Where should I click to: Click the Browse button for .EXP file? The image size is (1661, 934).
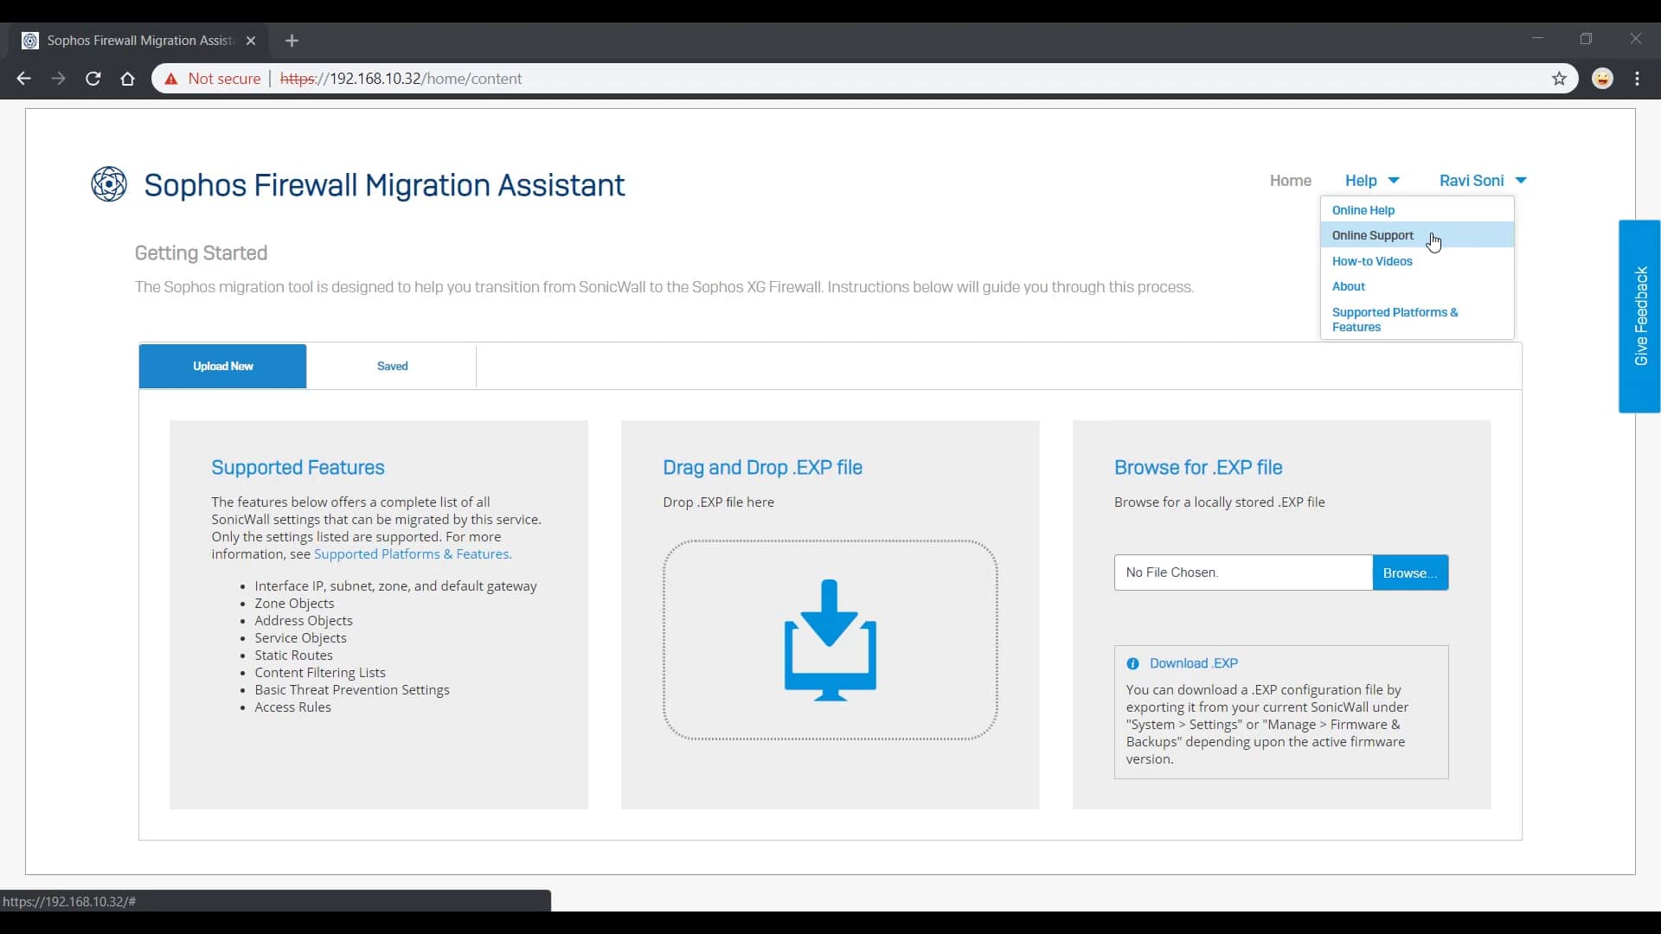[x=1409, y=573]
